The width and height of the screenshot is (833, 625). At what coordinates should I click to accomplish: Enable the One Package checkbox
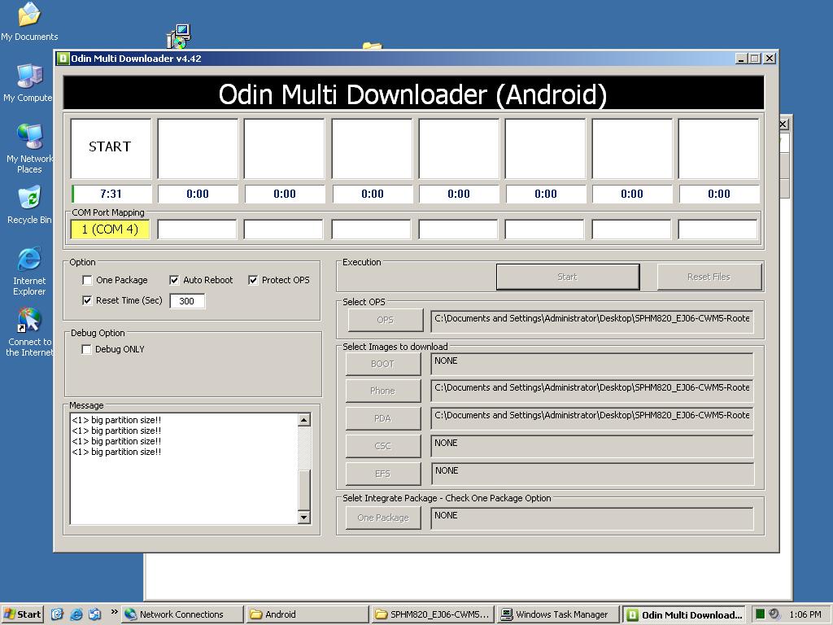(87, 280)
